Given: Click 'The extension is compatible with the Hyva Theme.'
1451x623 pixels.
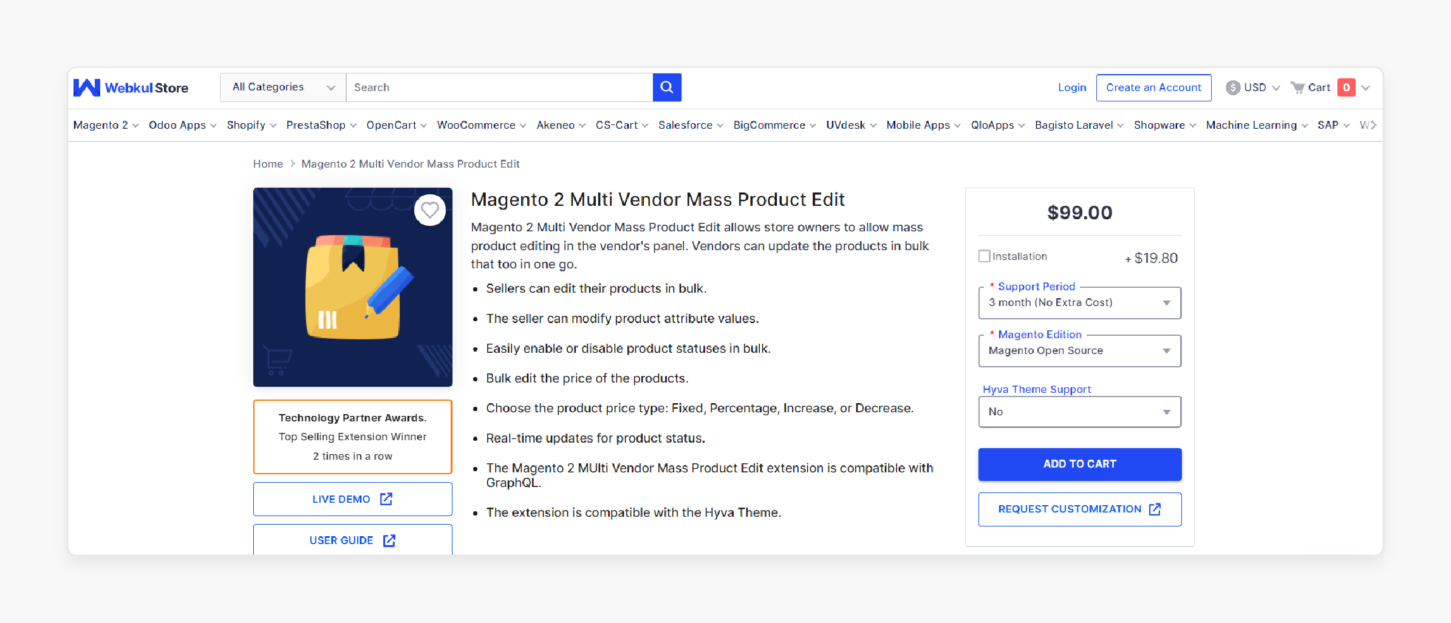Looking at the screenshot, I should click(x=633, y=512).
